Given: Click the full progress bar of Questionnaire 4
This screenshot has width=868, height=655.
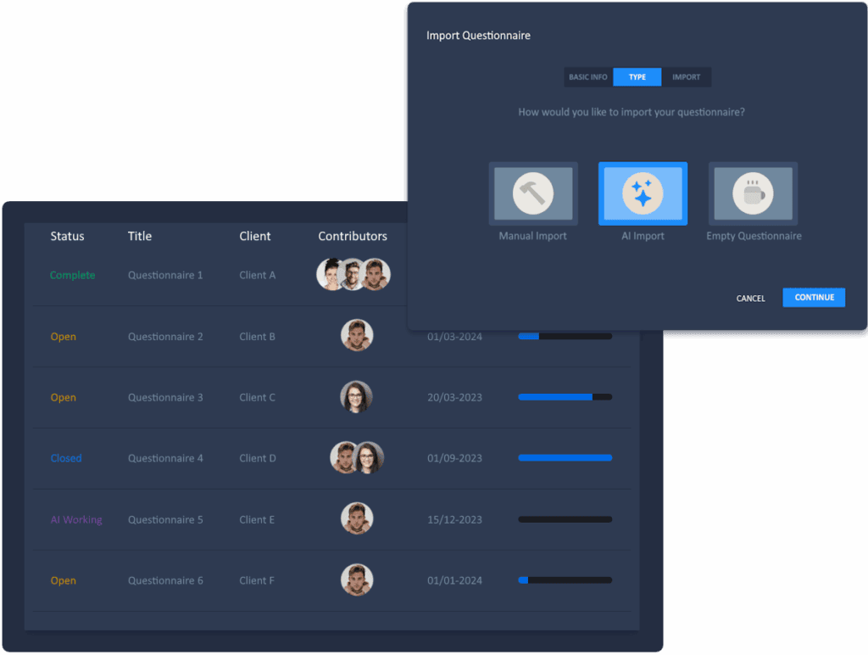Looking at the screenshot, I should pos(565,457).
